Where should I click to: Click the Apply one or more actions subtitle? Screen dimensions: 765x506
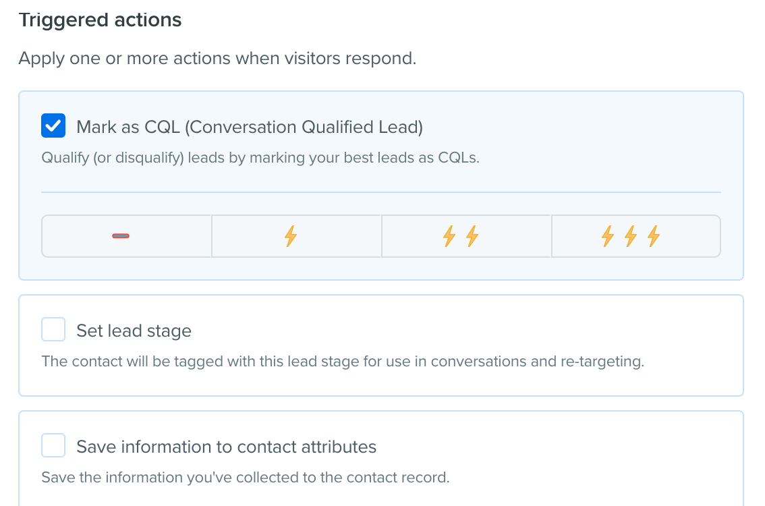[218, 59]
